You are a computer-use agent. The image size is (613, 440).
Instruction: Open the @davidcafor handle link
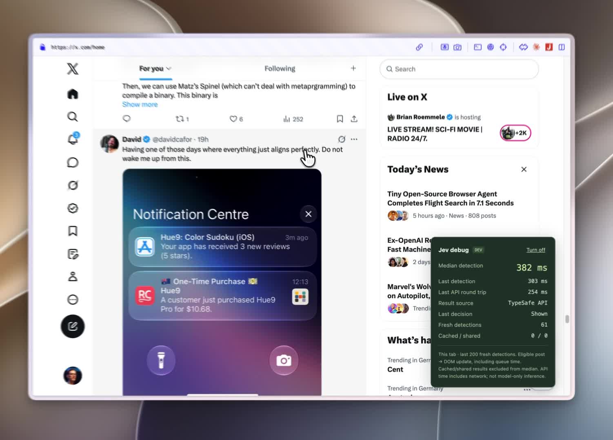click(x=172, y=139)
